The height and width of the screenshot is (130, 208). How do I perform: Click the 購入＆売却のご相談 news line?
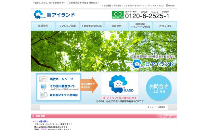(x=51, y=127)
